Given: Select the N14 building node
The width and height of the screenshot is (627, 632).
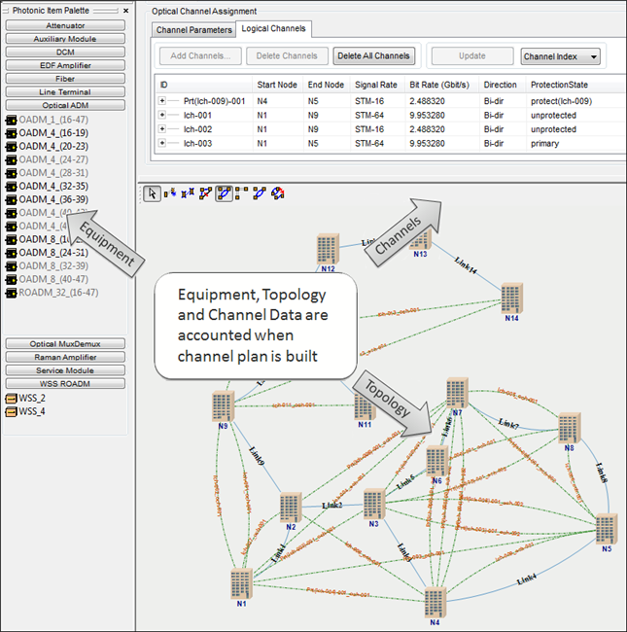Looking at the screenshot, I should click(511, 298).
